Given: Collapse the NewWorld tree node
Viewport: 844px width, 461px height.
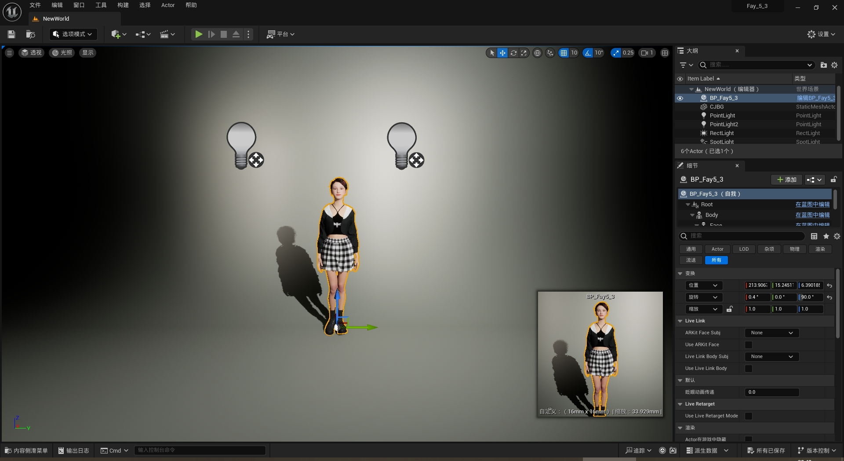Looking at the screenshot, I should coord(691,89).
